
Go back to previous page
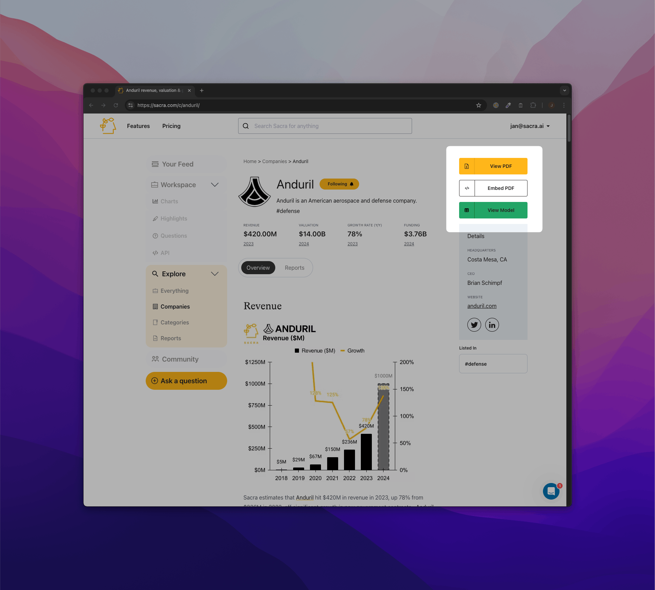pyautogui.click(x=91, y=105)
